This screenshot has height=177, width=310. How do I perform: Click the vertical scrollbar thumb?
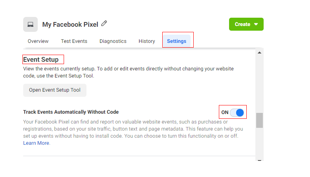(x=259, y=120)
